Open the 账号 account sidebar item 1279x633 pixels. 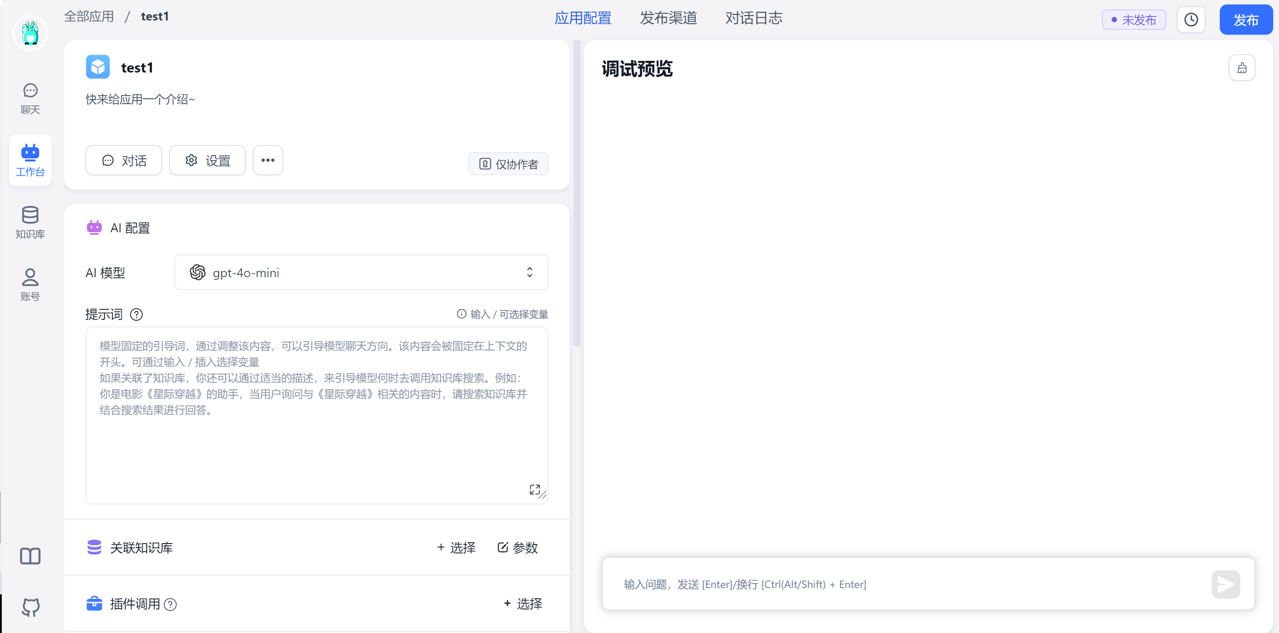click(30, 285)
